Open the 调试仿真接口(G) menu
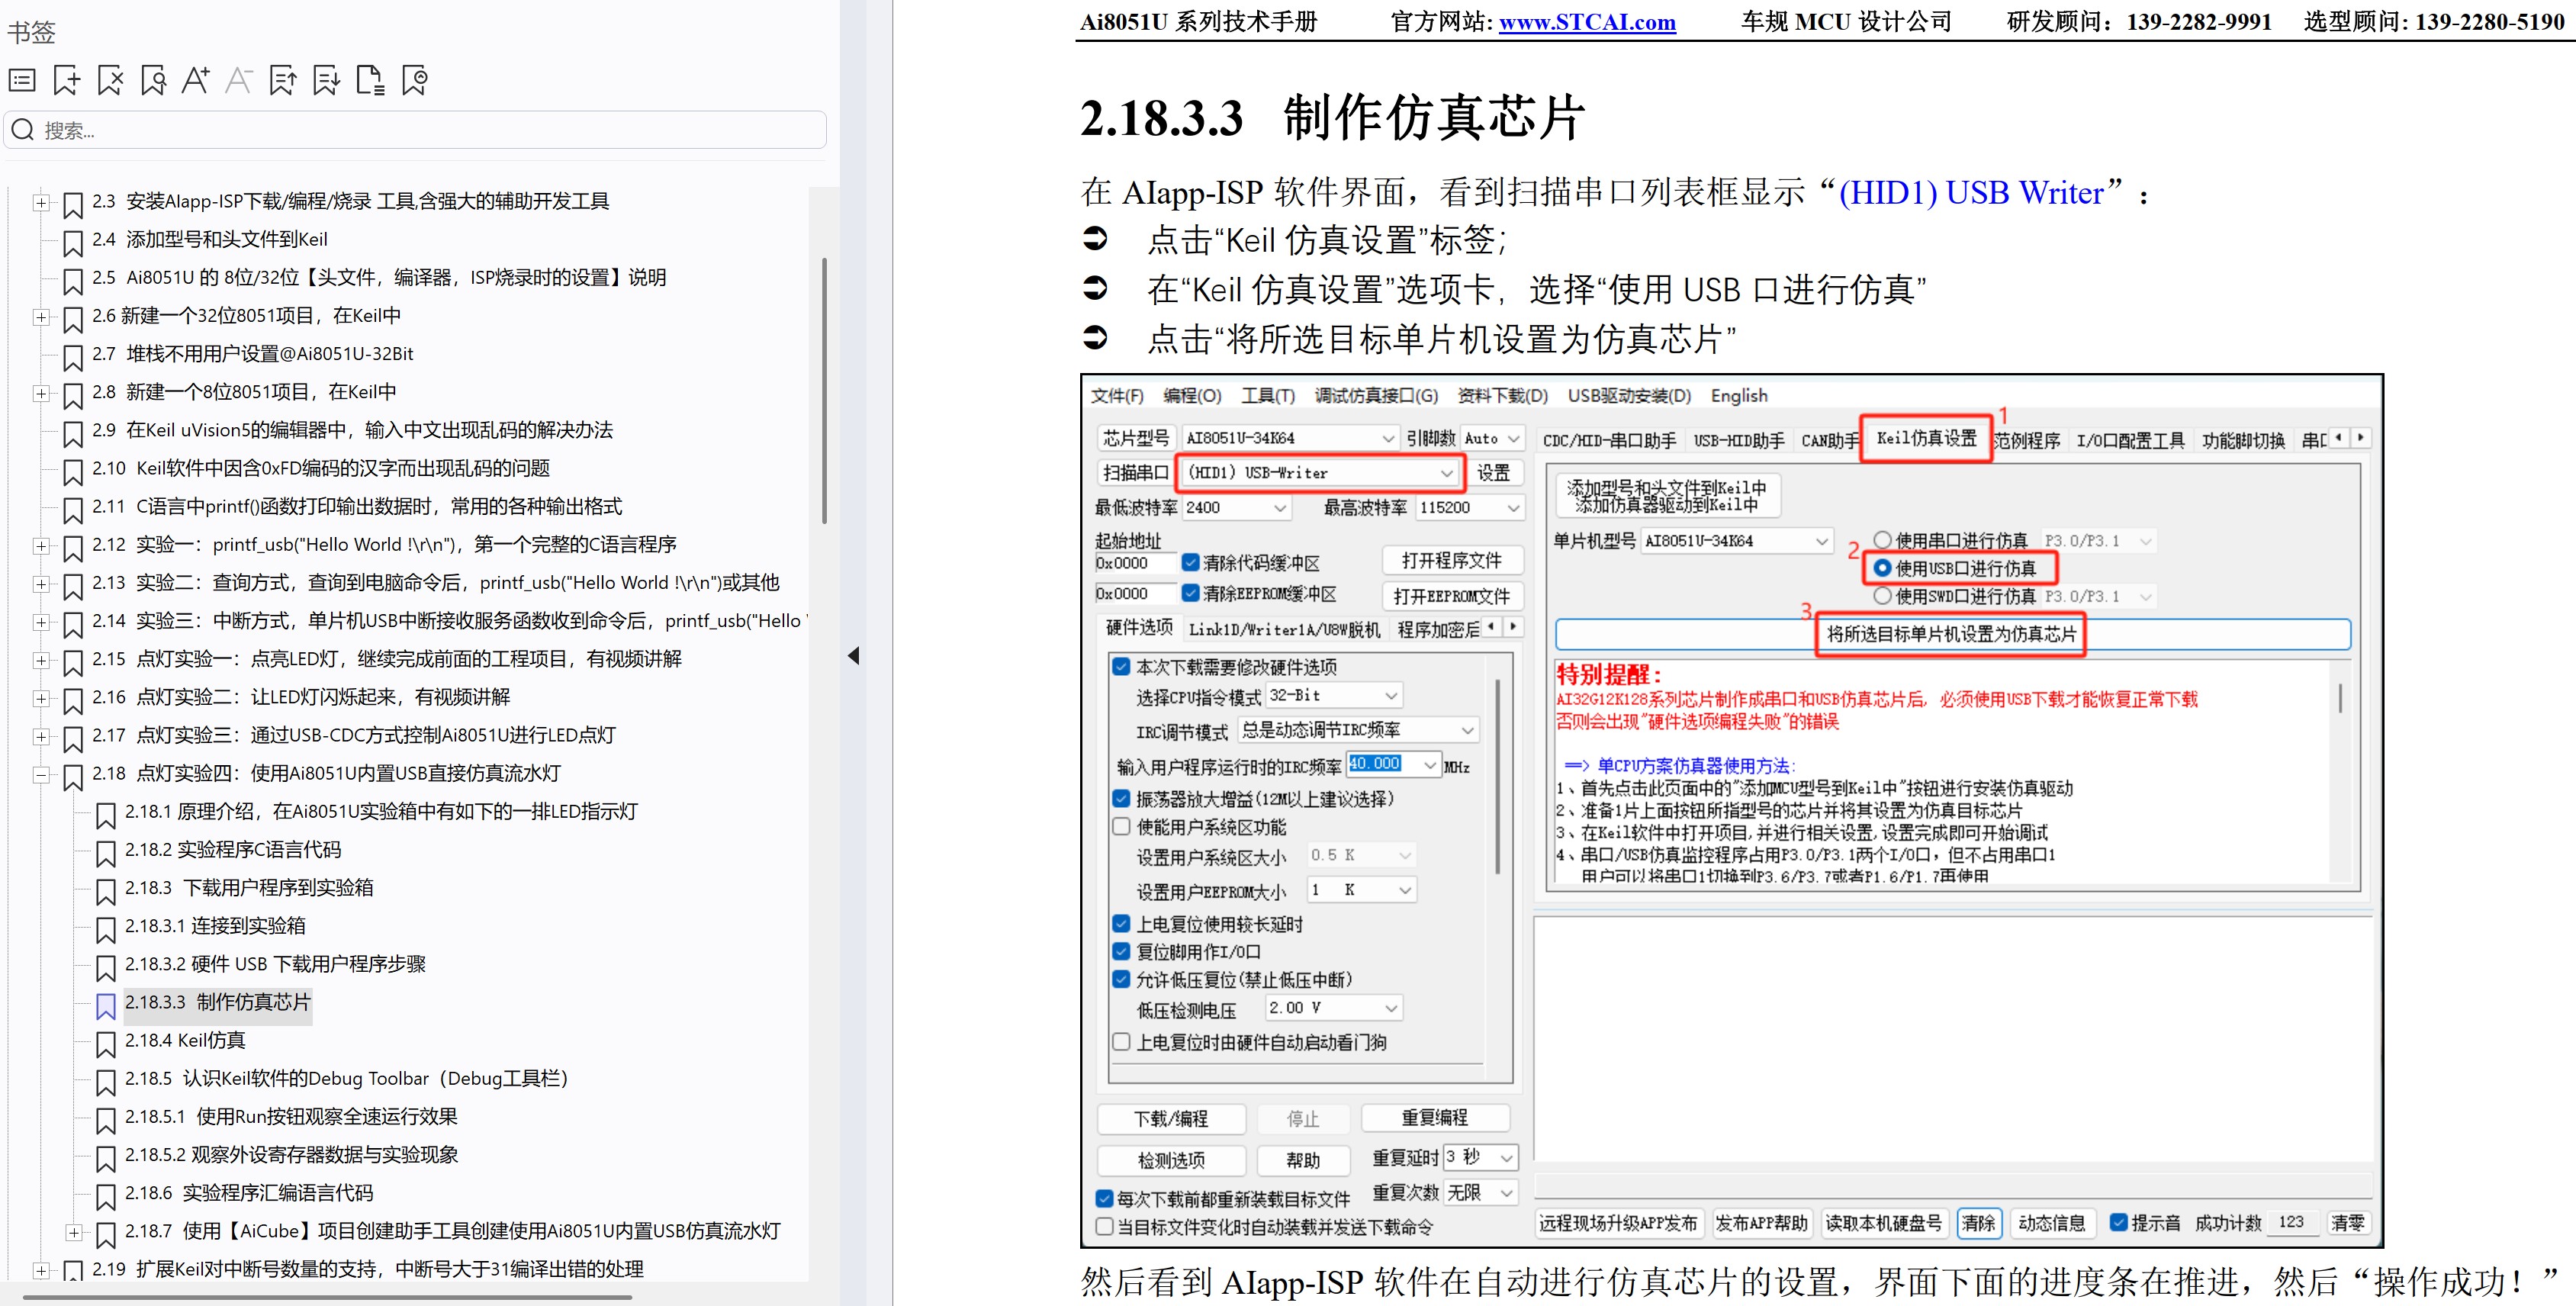2576x1306 pixels. (1376, 396)
